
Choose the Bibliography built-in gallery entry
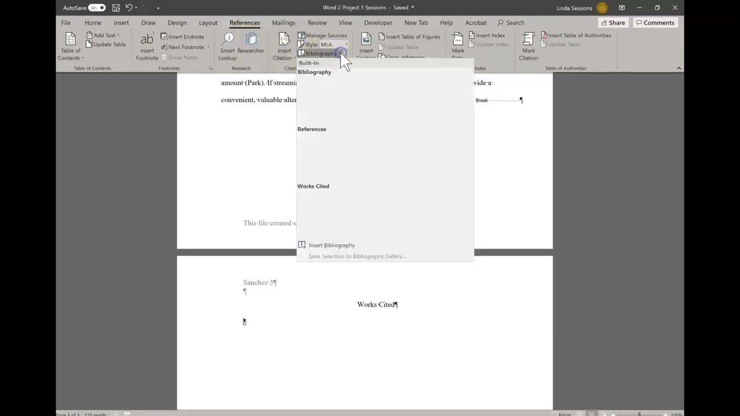click(385, 96)
